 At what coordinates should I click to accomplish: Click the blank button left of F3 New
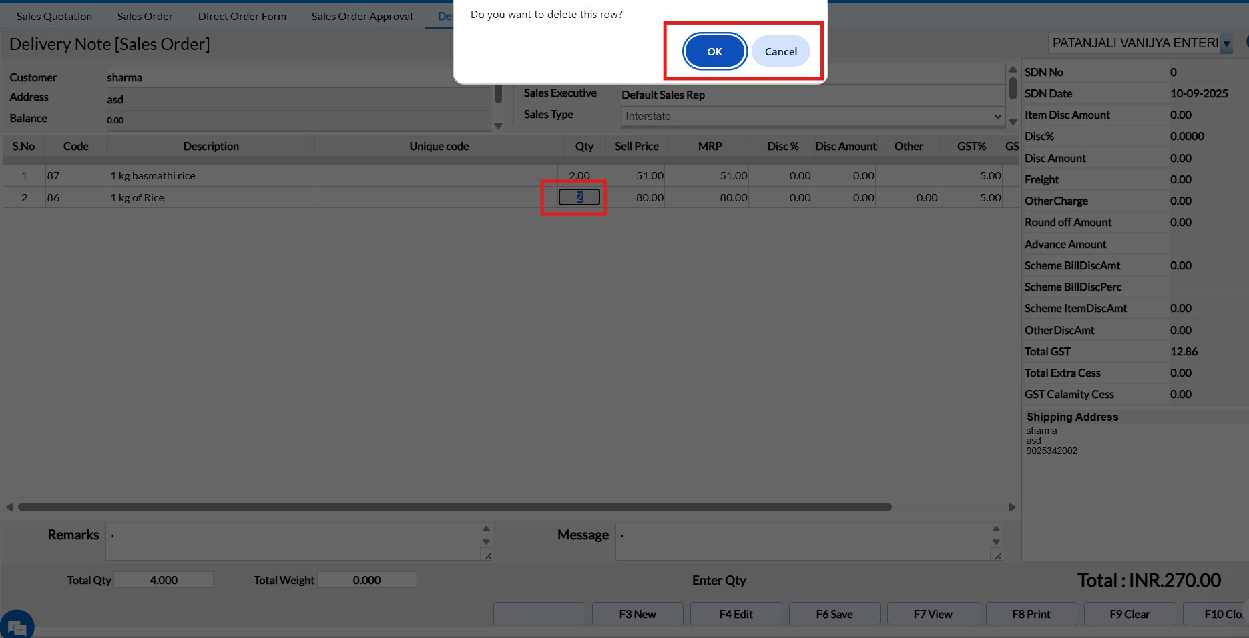coord(539,614)
